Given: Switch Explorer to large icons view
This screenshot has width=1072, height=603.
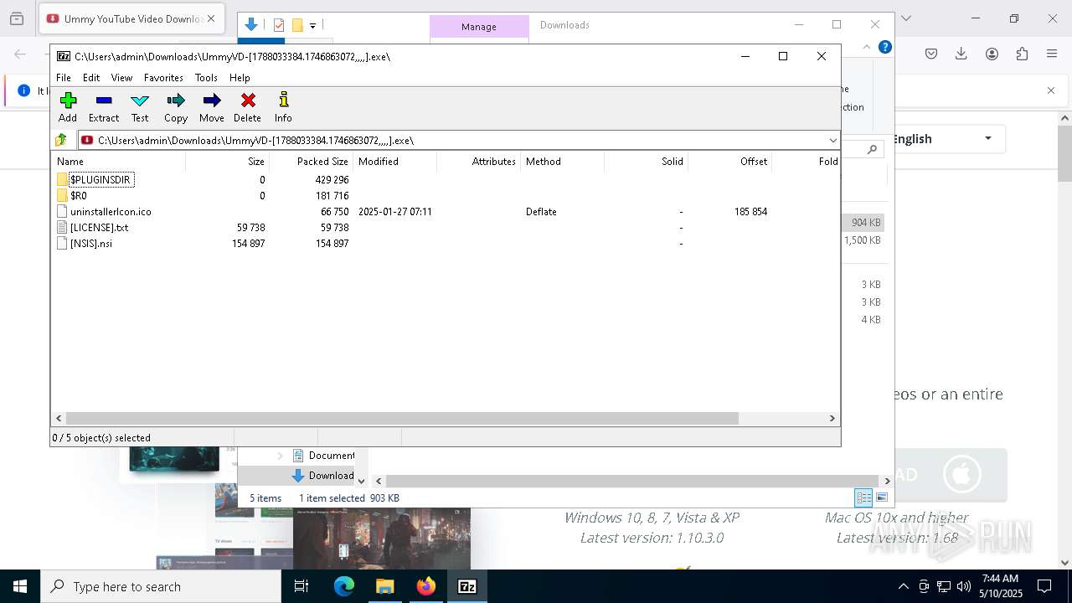Looking at the screenshot, I should point(881,497).
